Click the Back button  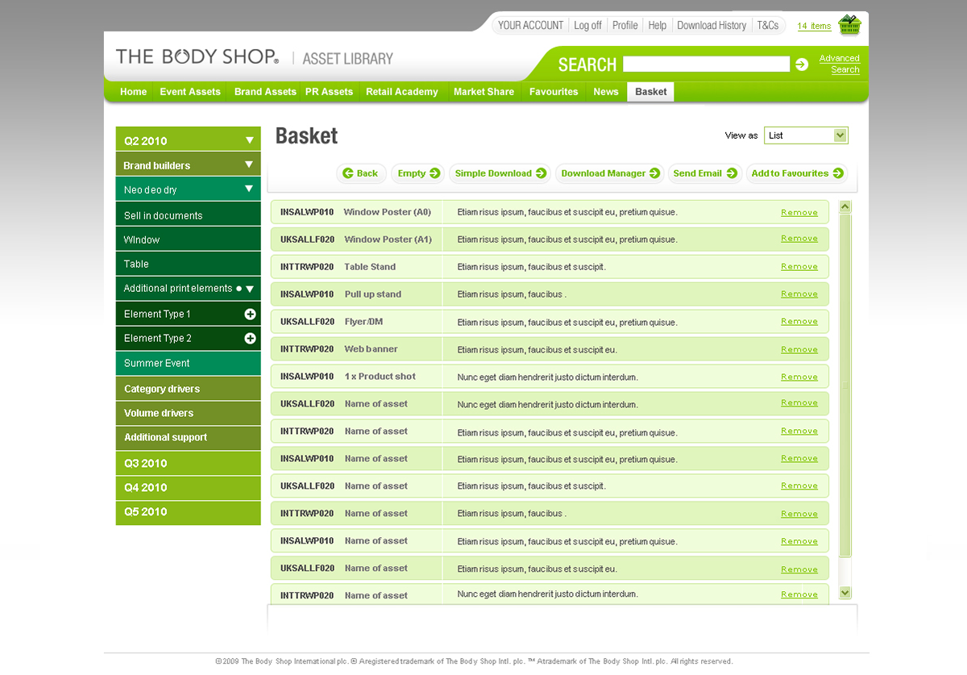tap(360, 173)
